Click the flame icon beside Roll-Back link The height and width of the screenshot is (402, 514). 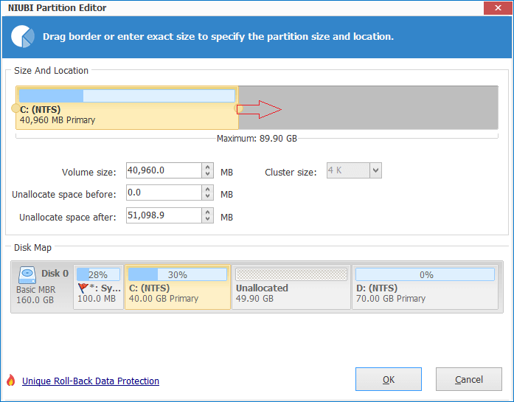tap(10, 381)
